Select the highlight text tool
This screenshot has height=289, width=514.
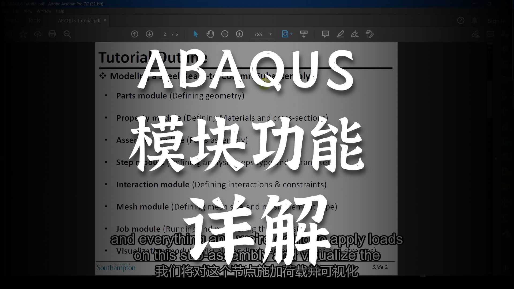(340, 34)
